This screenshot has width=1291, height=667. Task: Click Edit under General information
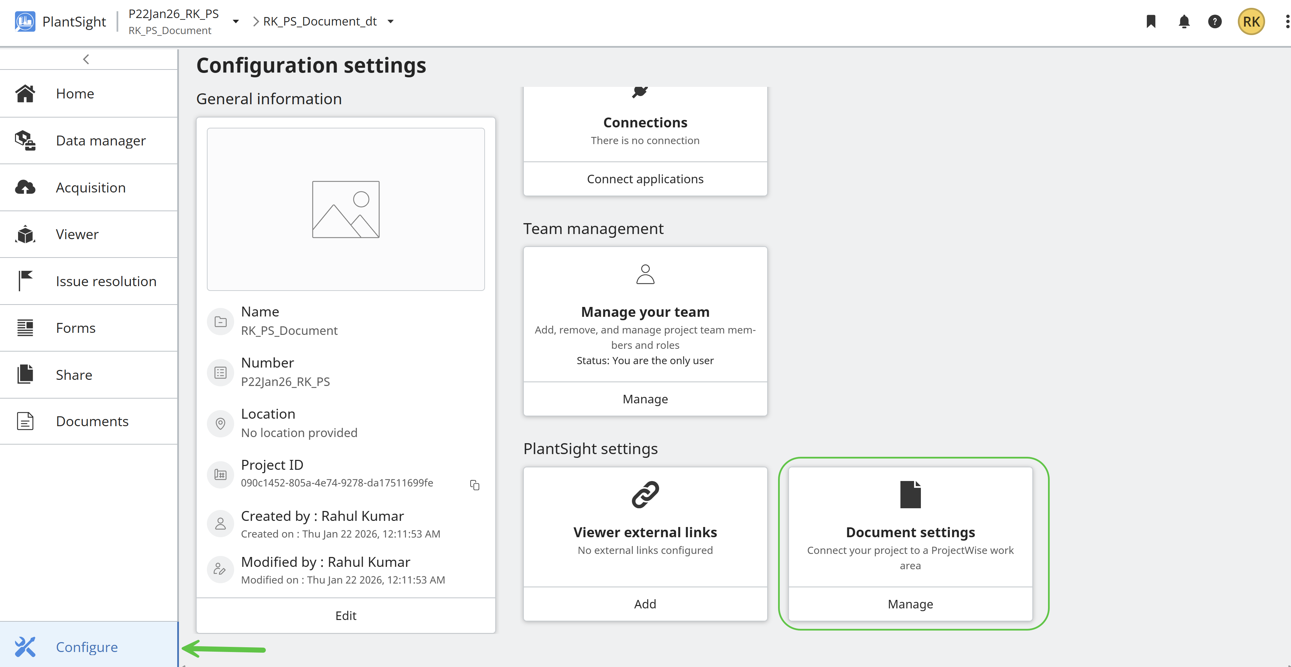coord(345,616)
